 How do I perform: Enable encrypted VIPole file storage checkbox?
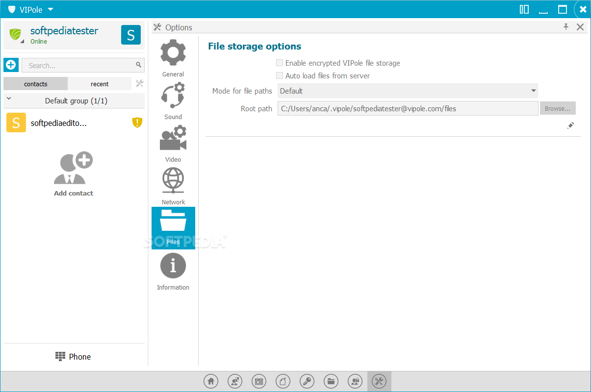tap(280, 63)
